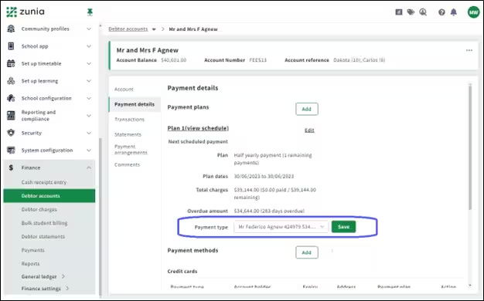Switch to the Comments tab

(x=127, y=164)
